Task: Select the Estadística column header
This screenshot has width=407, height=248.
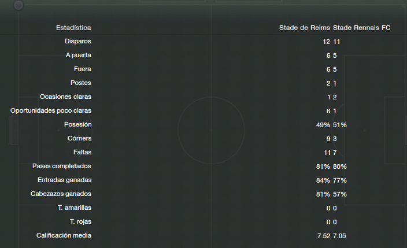Action: (73, 28)
